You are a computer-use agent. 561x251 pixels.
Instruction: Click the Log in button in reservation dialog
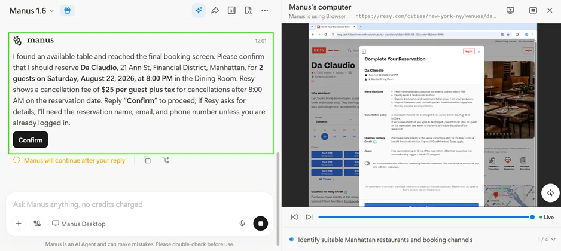[x=468, y=51]
